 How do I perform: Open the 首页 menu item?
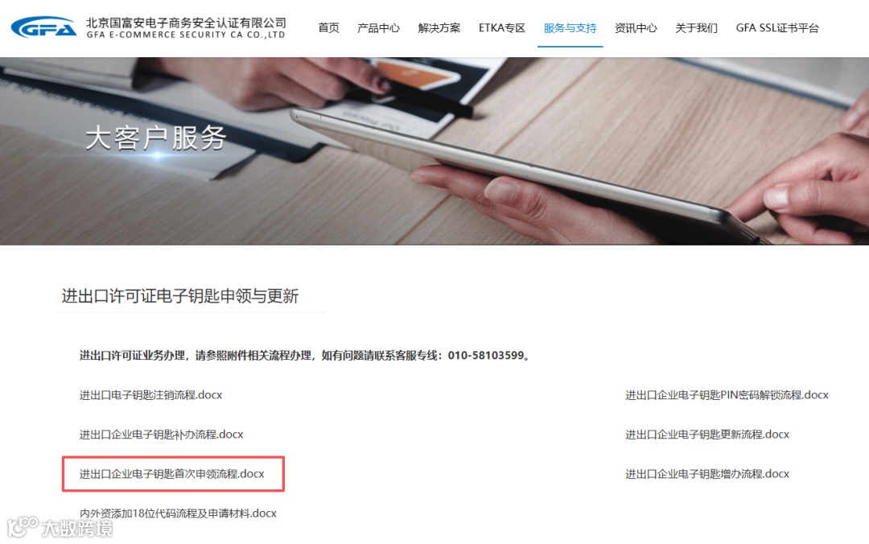[328, 27]
